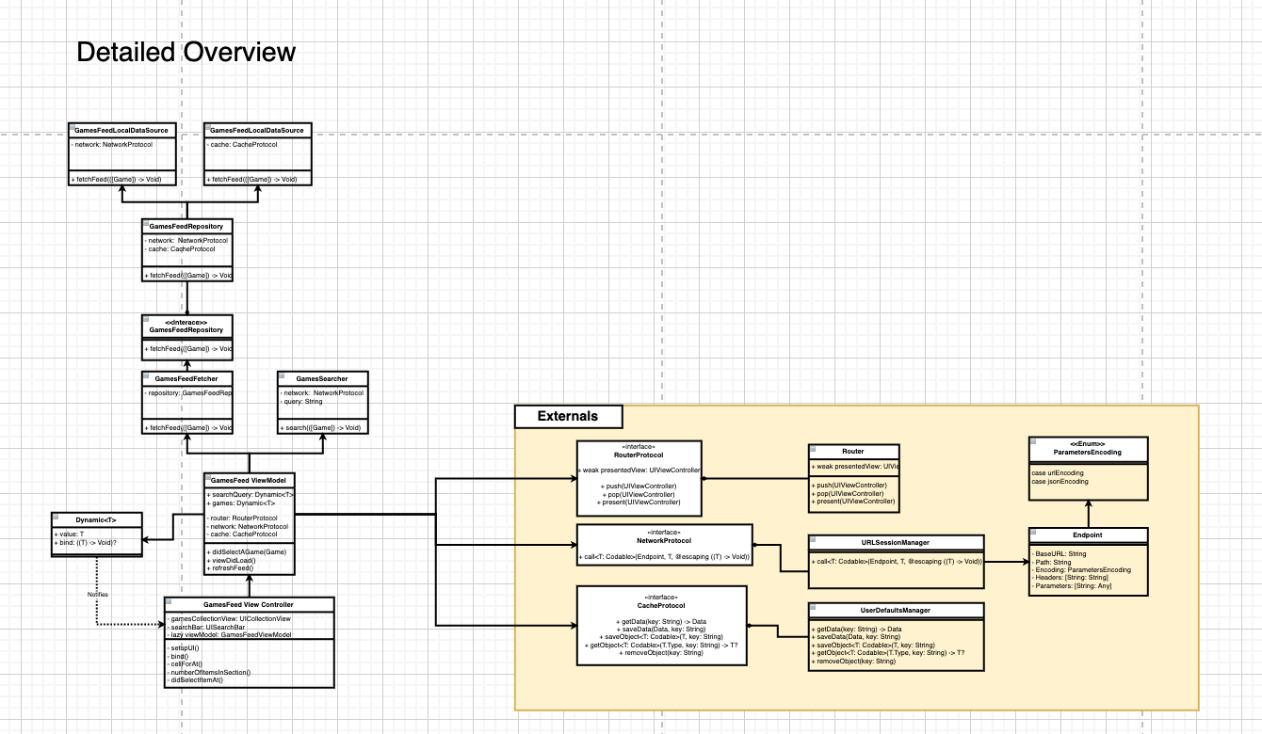Select the RouterProtocol interface box

click(x=639, y=478)
